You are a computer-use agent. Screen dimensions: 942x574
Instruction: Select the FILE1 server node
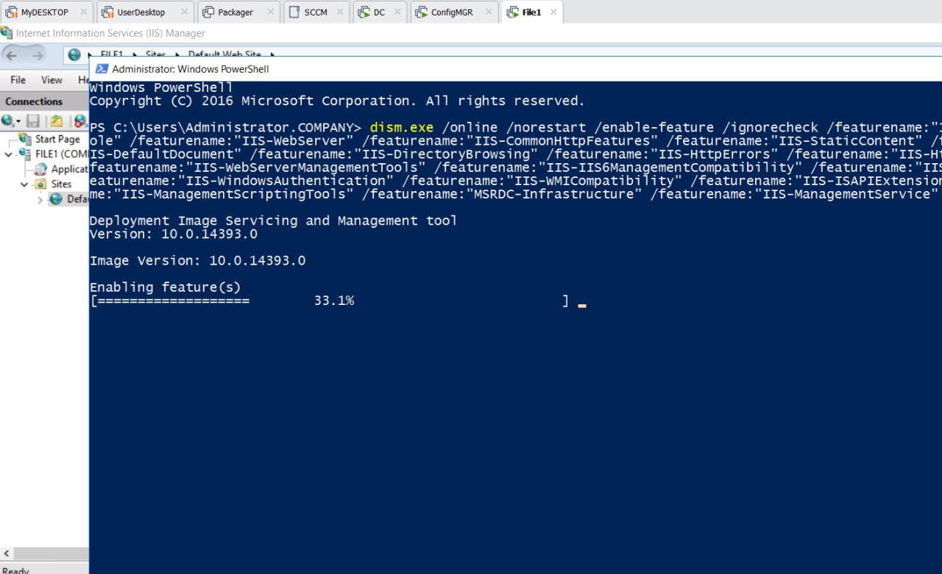(x=62, y=154)
